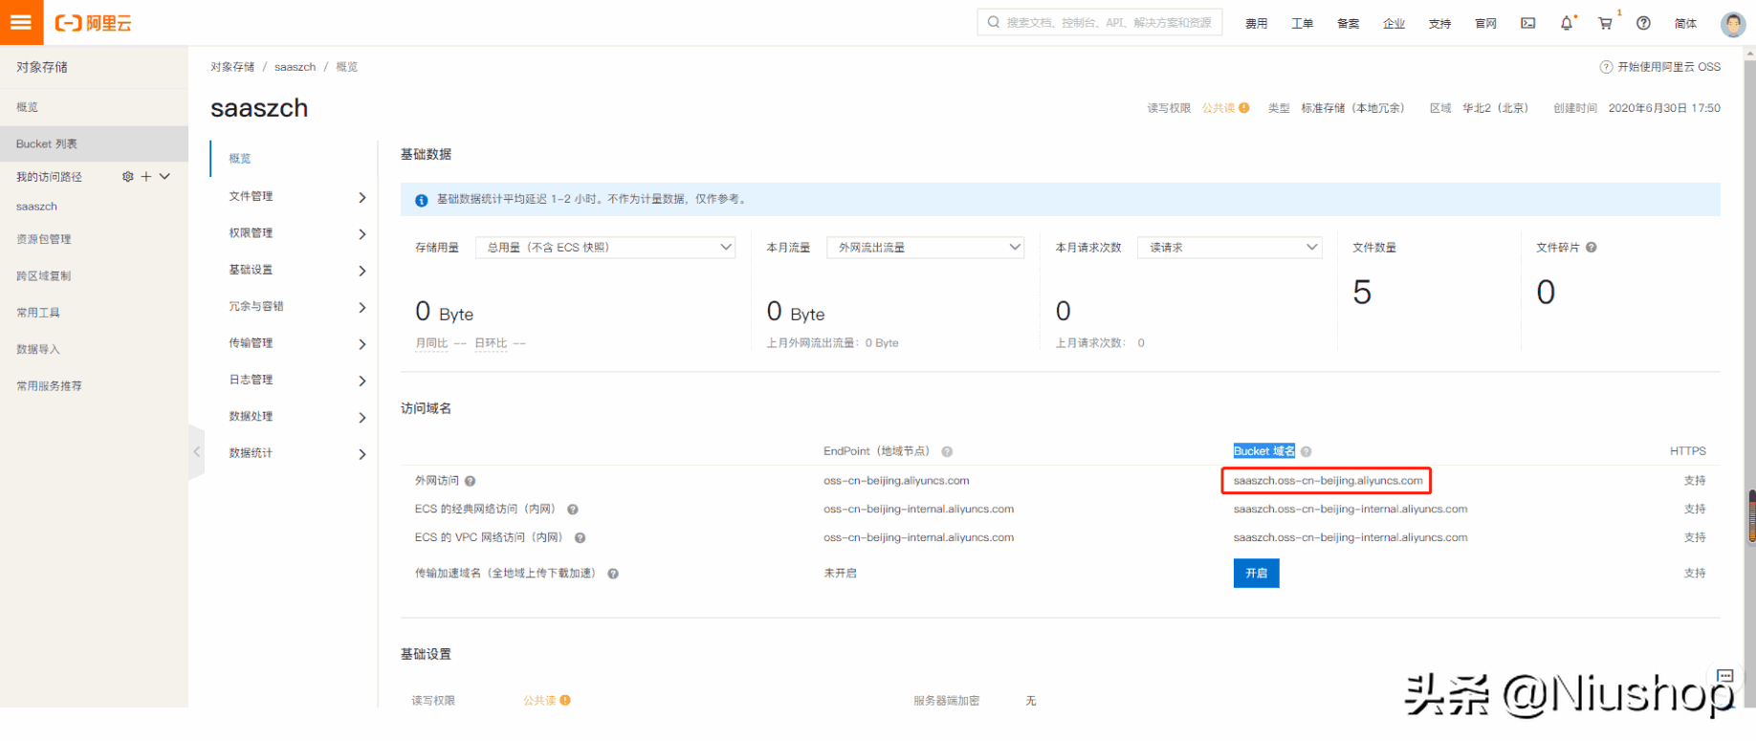Image resolution: width=1756 pixels, height=741 pixels.
Task: Open Bucket 列表 in the sidebar
Action: click(94, 143)
